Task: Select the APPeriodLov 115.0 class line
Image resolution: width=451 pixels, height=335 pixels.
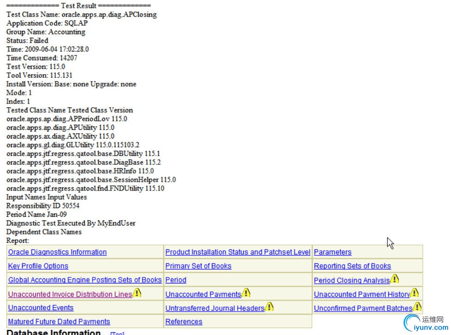Action: point(67,119)
